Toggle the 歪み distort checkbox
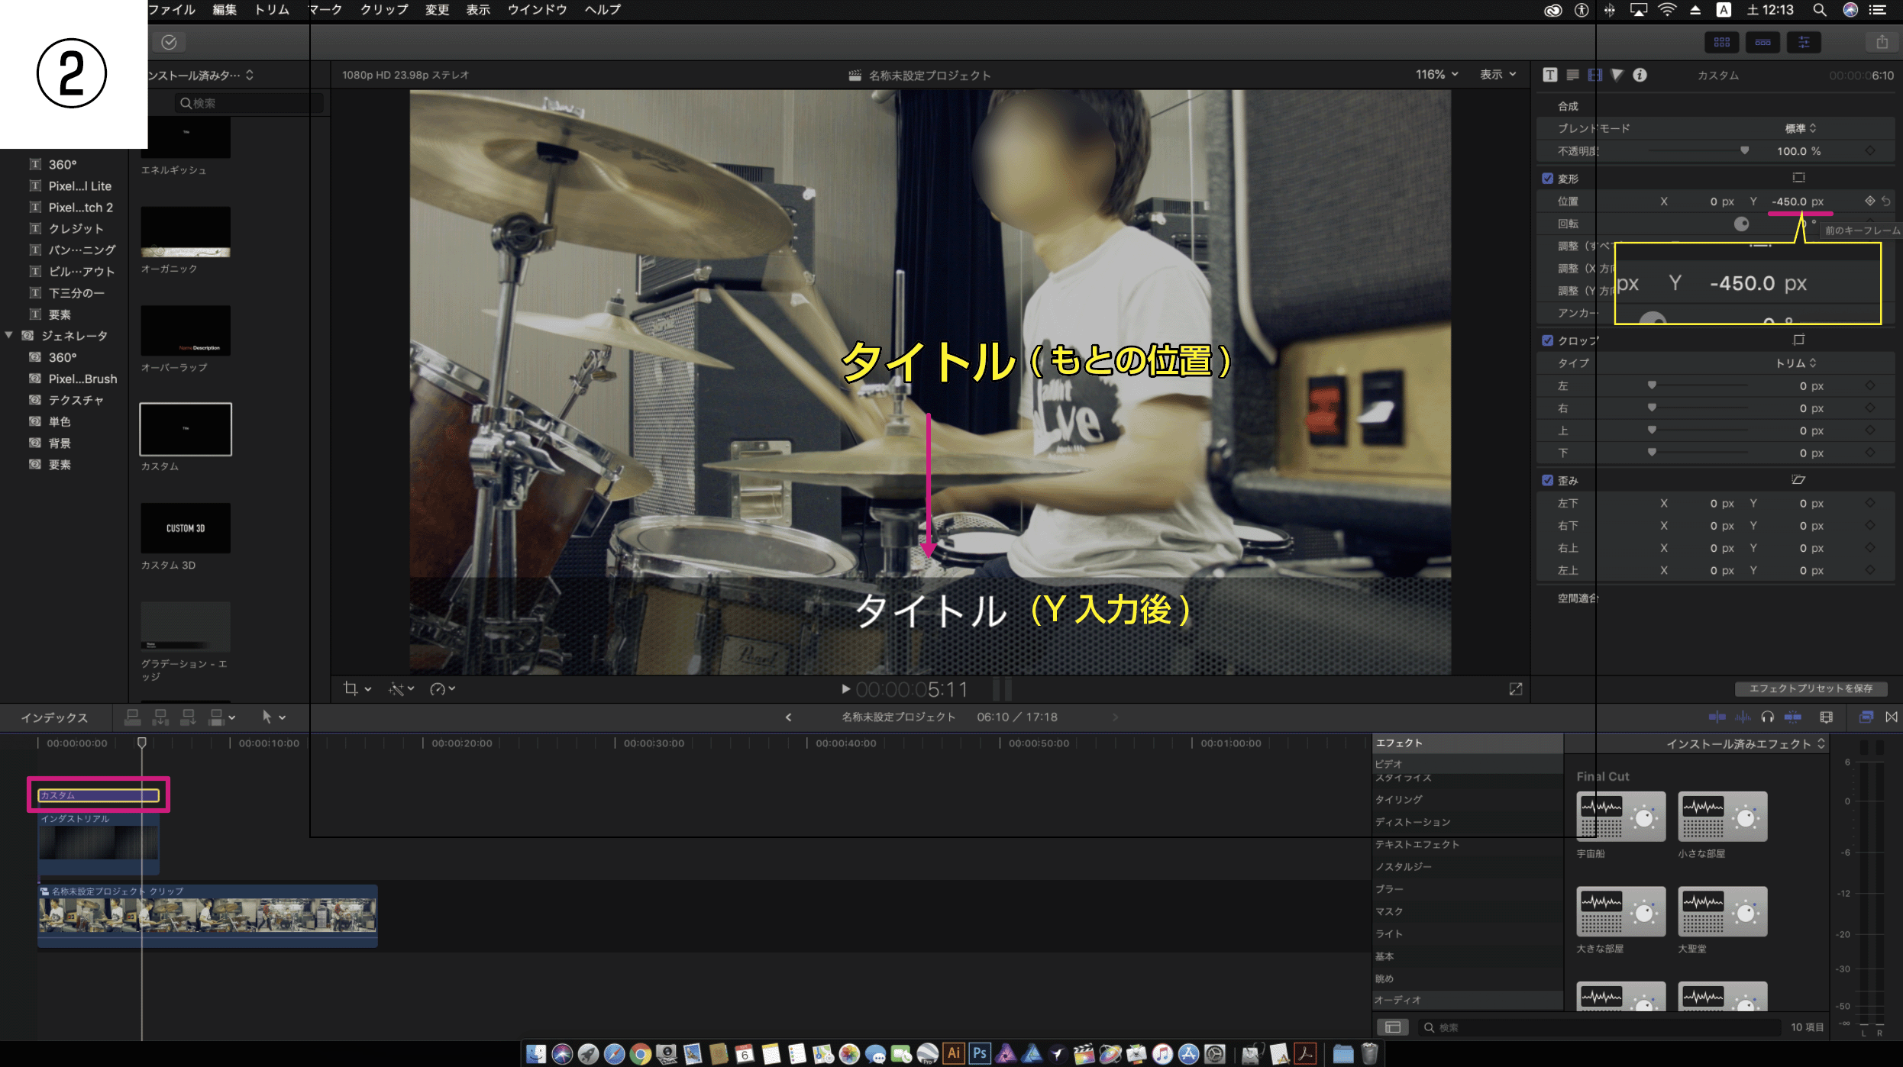The height and width of the screenshot is (1067, 1903). (1548, 480)
